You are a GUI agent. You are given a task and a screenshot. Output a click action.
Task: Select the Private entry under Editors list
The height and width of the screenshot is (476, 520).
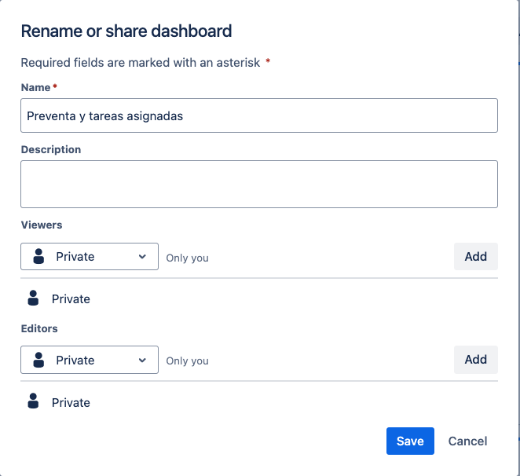(71, 402)
